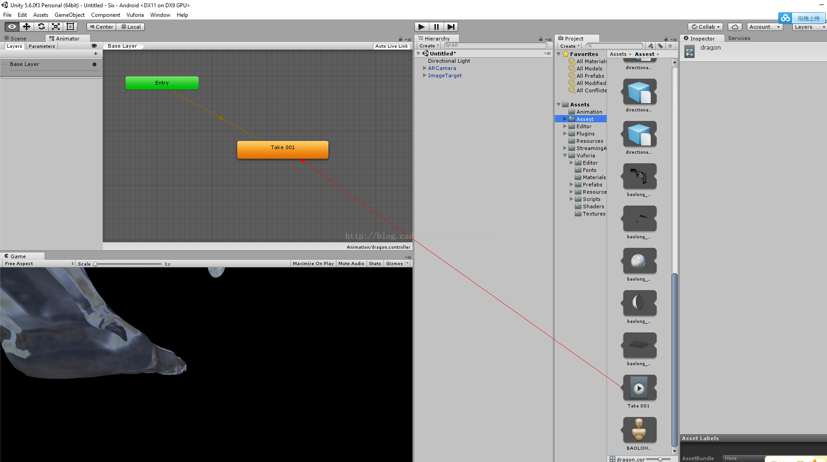Toggle Maximize On Play

[313, 264]
